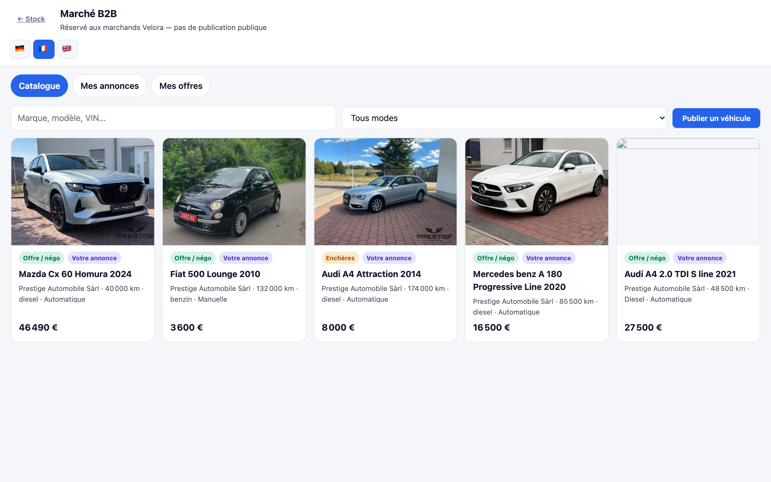Click Votre annonce badge on Audi A4 2.0 TDI card

(x=700, y=258)
